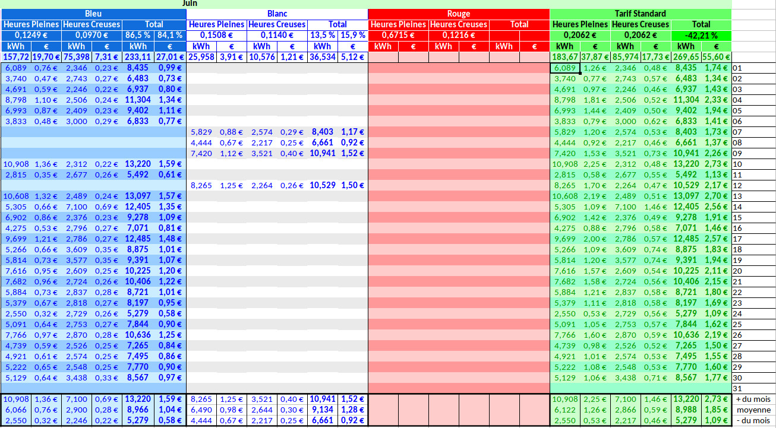Click the red "Rouge" section header
The image size is (776, 428).
point(458,14)
